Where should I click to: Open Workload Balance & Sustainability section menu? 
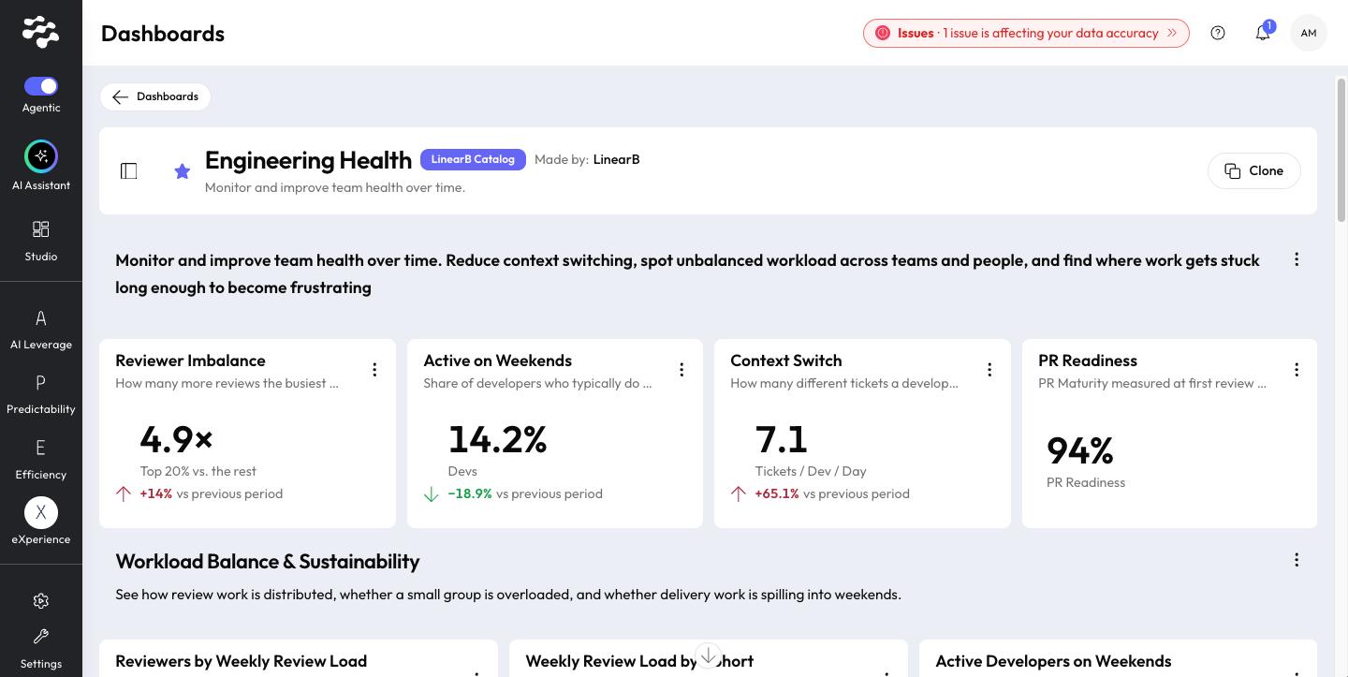1297,560
